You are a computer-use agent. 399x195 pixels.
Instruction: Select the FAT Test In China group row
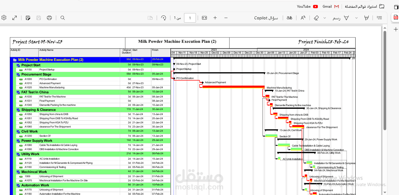(x=93, y=92)
